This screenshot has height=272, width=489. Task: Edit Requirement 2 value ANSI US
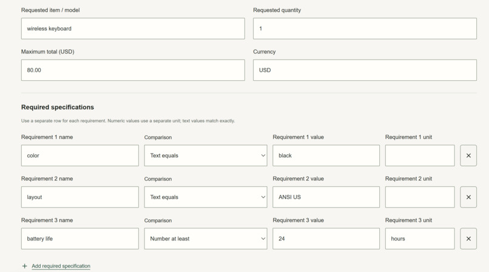click(326, 197)
